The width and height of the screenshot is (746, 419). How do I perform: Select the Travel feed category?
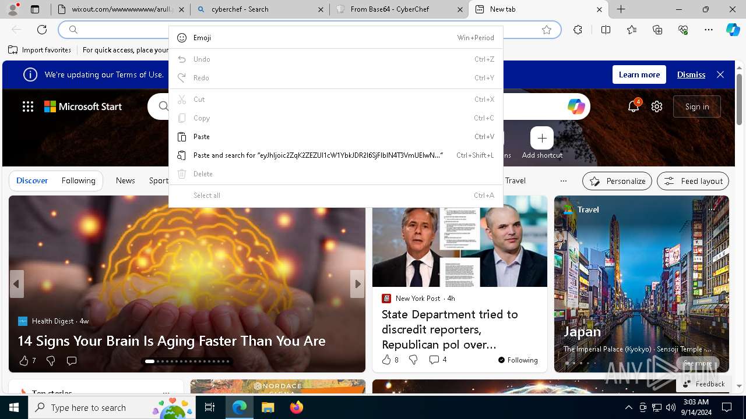515,180
